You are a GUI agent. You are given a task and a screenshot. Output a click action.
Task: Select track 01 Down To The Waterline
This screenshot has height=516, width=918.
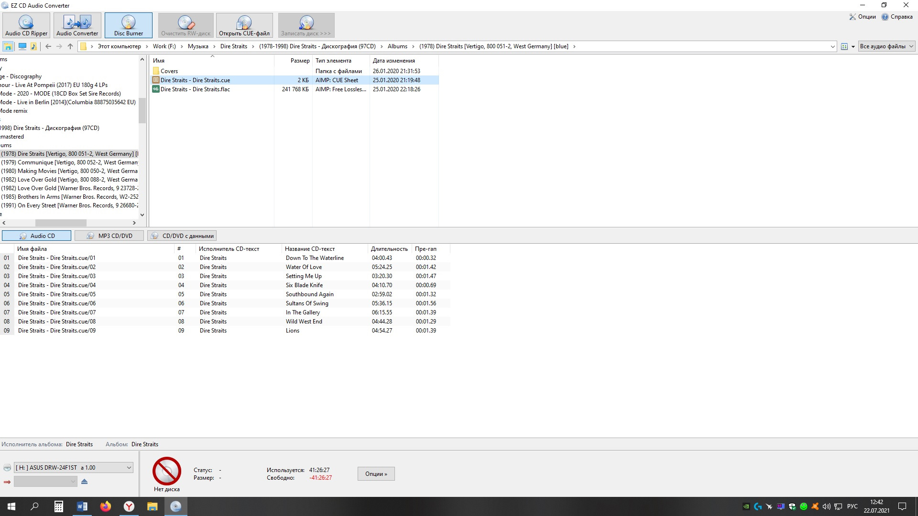click(x=225, y=258)
